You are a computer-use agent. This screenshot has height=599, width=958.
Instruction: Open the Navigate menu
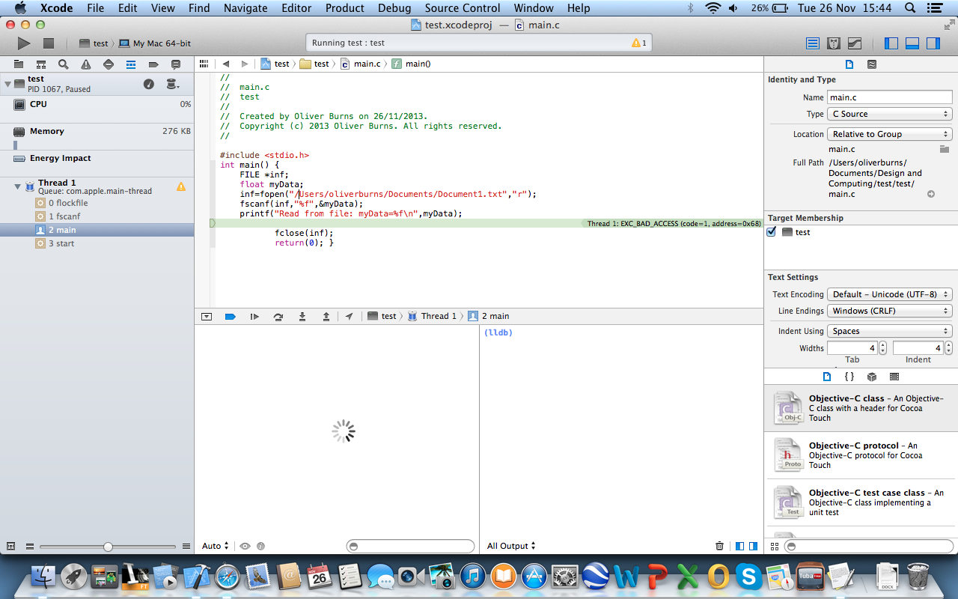point(246,8)
